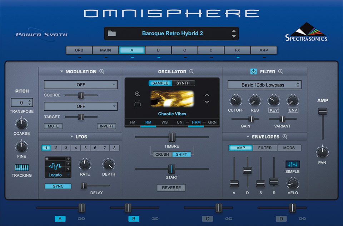The image size is (343, 226).
Task: Switch to the MAIN tab
Action: tap(105, 50)
